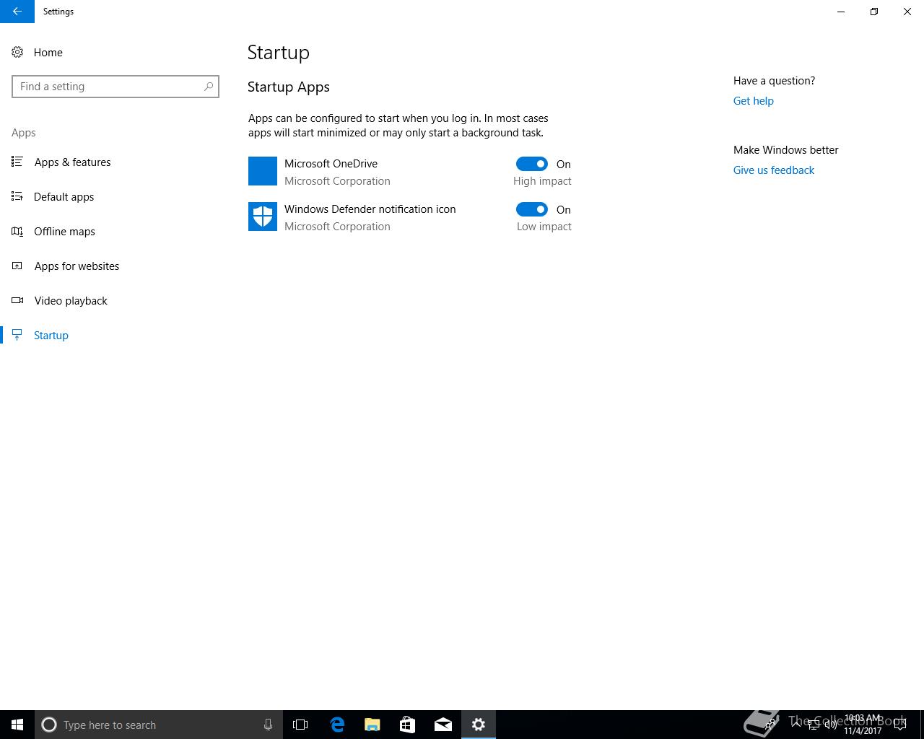Open Task View from the taskbar

300,725
